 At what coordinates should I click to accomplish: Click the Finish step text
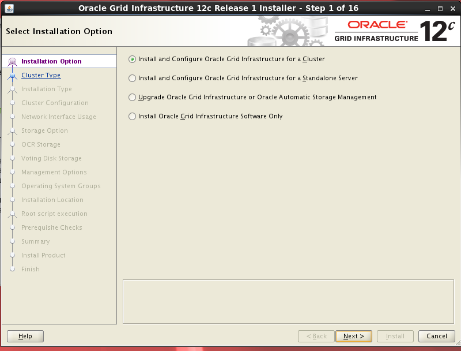click(x=31, y=269)
